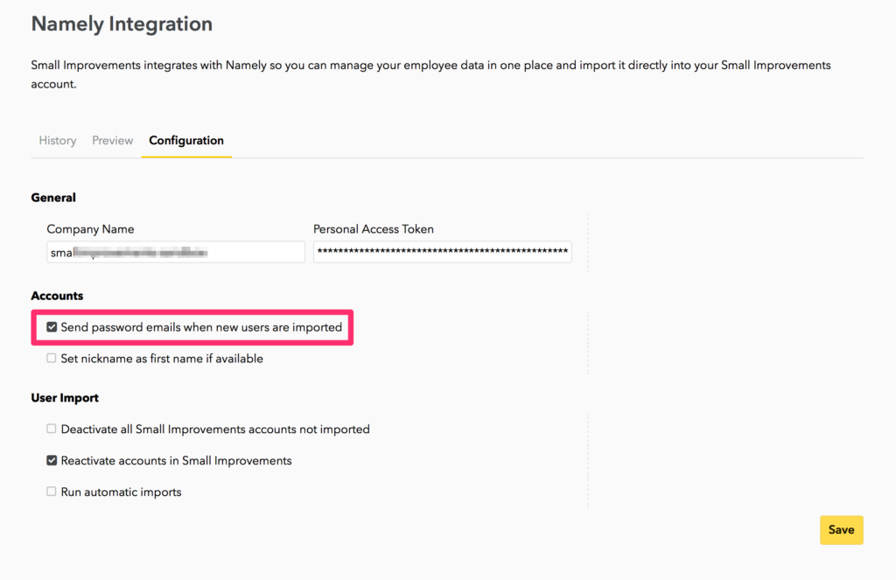Screen dimensions: 896x580
Task: Check Deactivate all accounts not imported
Action: coord(52,429)
